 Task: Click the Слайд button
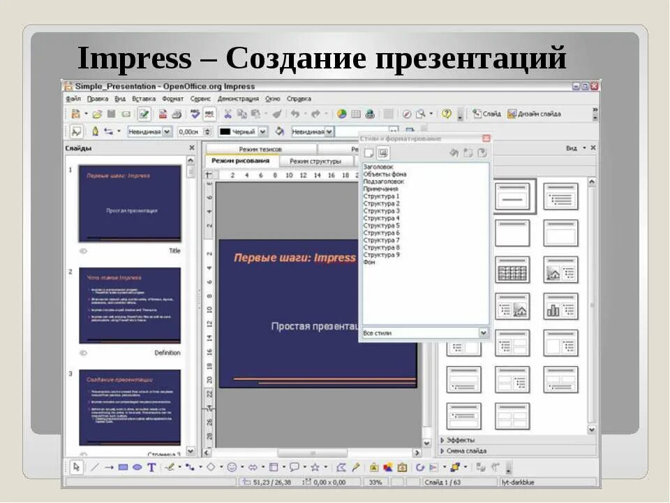point(486,114)
